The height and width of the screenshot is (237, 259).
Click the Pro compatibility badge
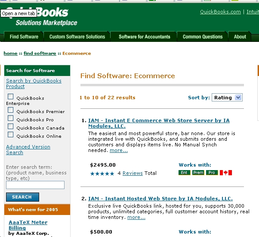click(212, 173)
